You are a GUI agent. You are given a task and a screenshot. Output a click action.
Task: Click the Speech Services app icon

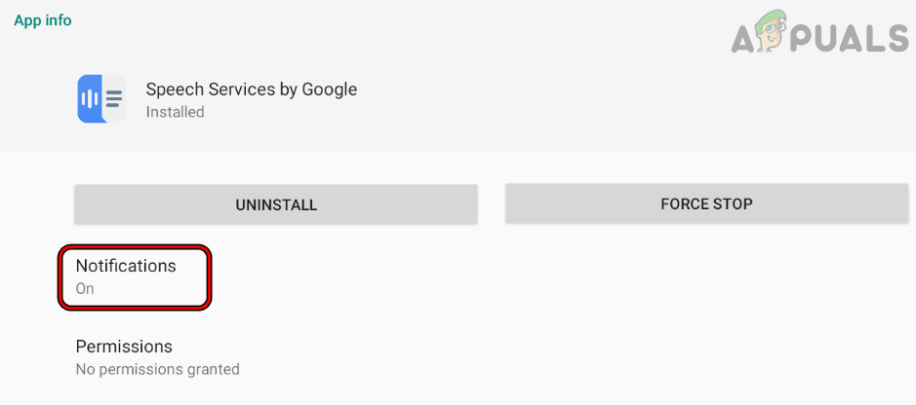tap(101, 98)
